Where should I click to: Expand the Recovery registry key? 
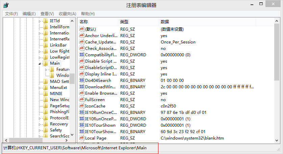[x=40, y=124]
